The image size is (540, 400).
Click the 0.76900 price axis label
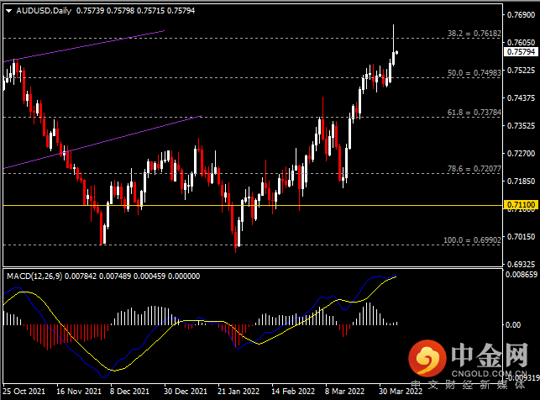(521, 15)
